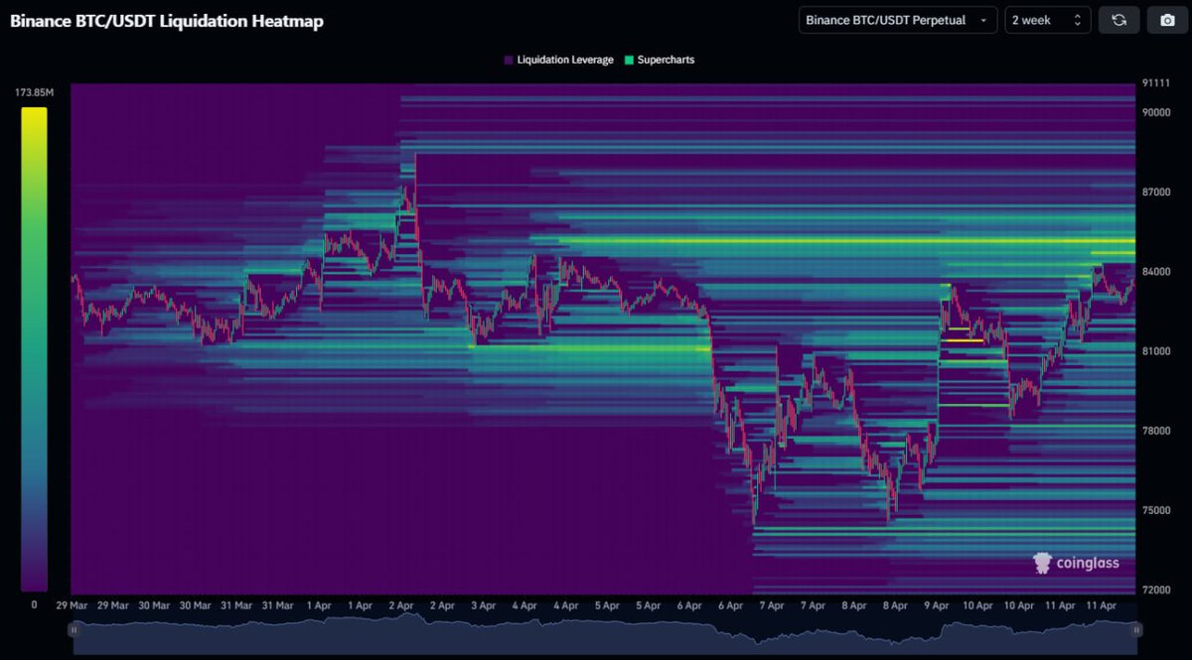Click the camera screenshot icon button

(x=1166, y=20)
